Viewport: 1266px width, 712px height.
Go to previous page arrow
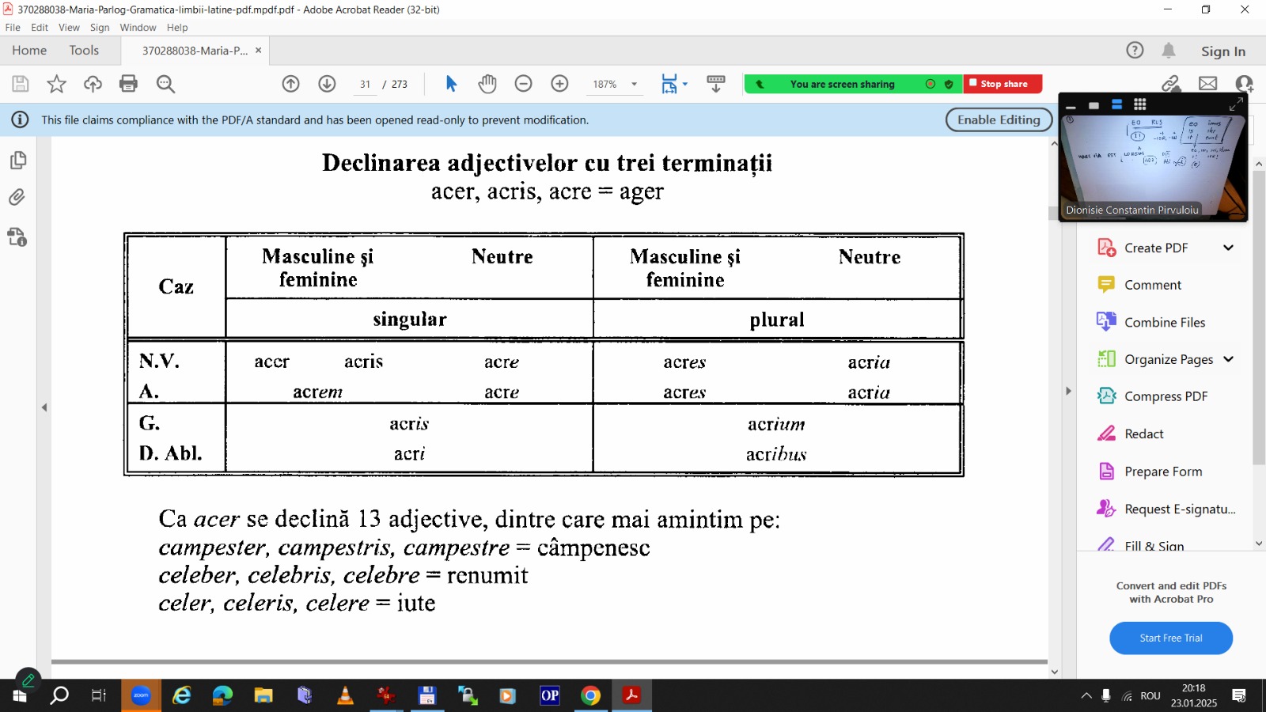[x=291, y=84]
